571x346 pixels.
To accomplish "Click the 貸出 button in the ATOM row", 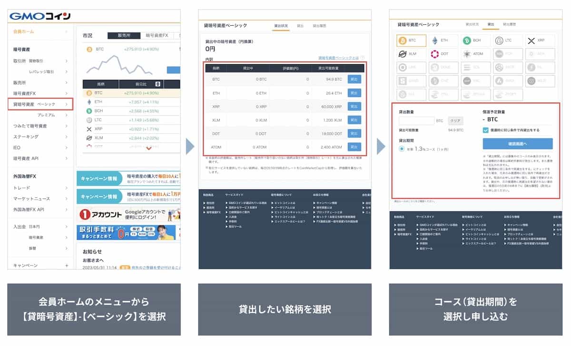I will click(354, 147).
